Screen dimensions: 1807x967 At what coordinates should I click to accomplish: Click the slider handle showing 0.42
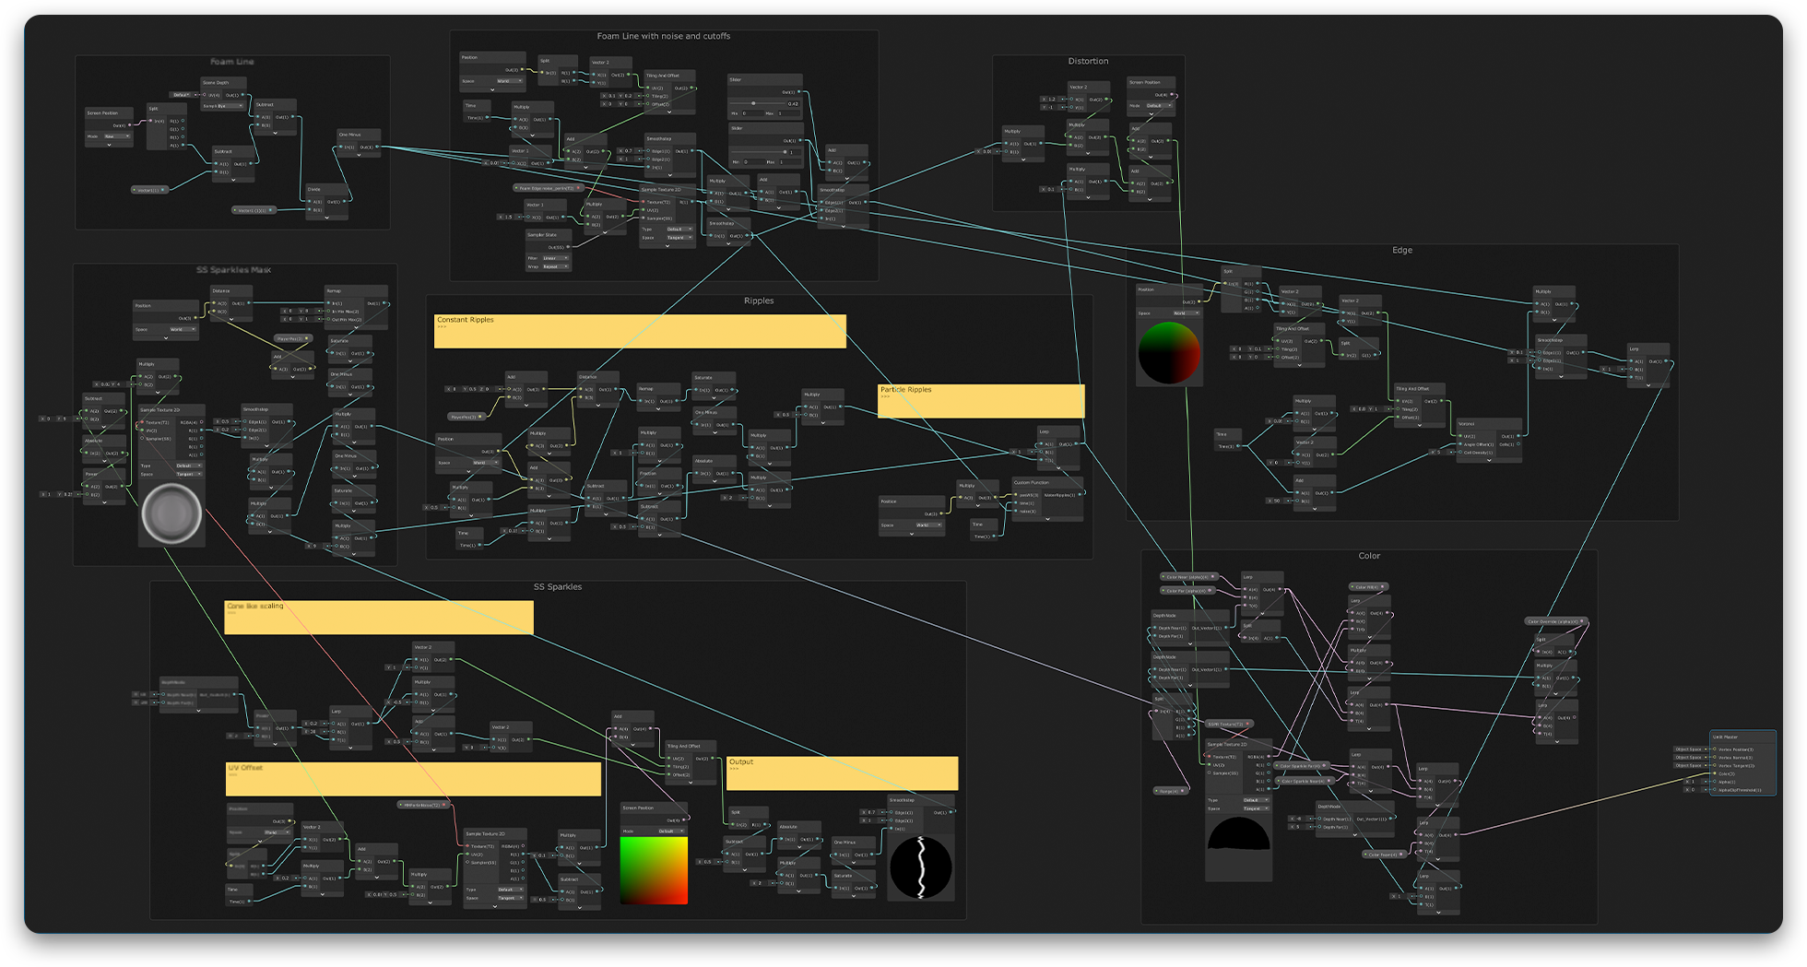(753, 103)
